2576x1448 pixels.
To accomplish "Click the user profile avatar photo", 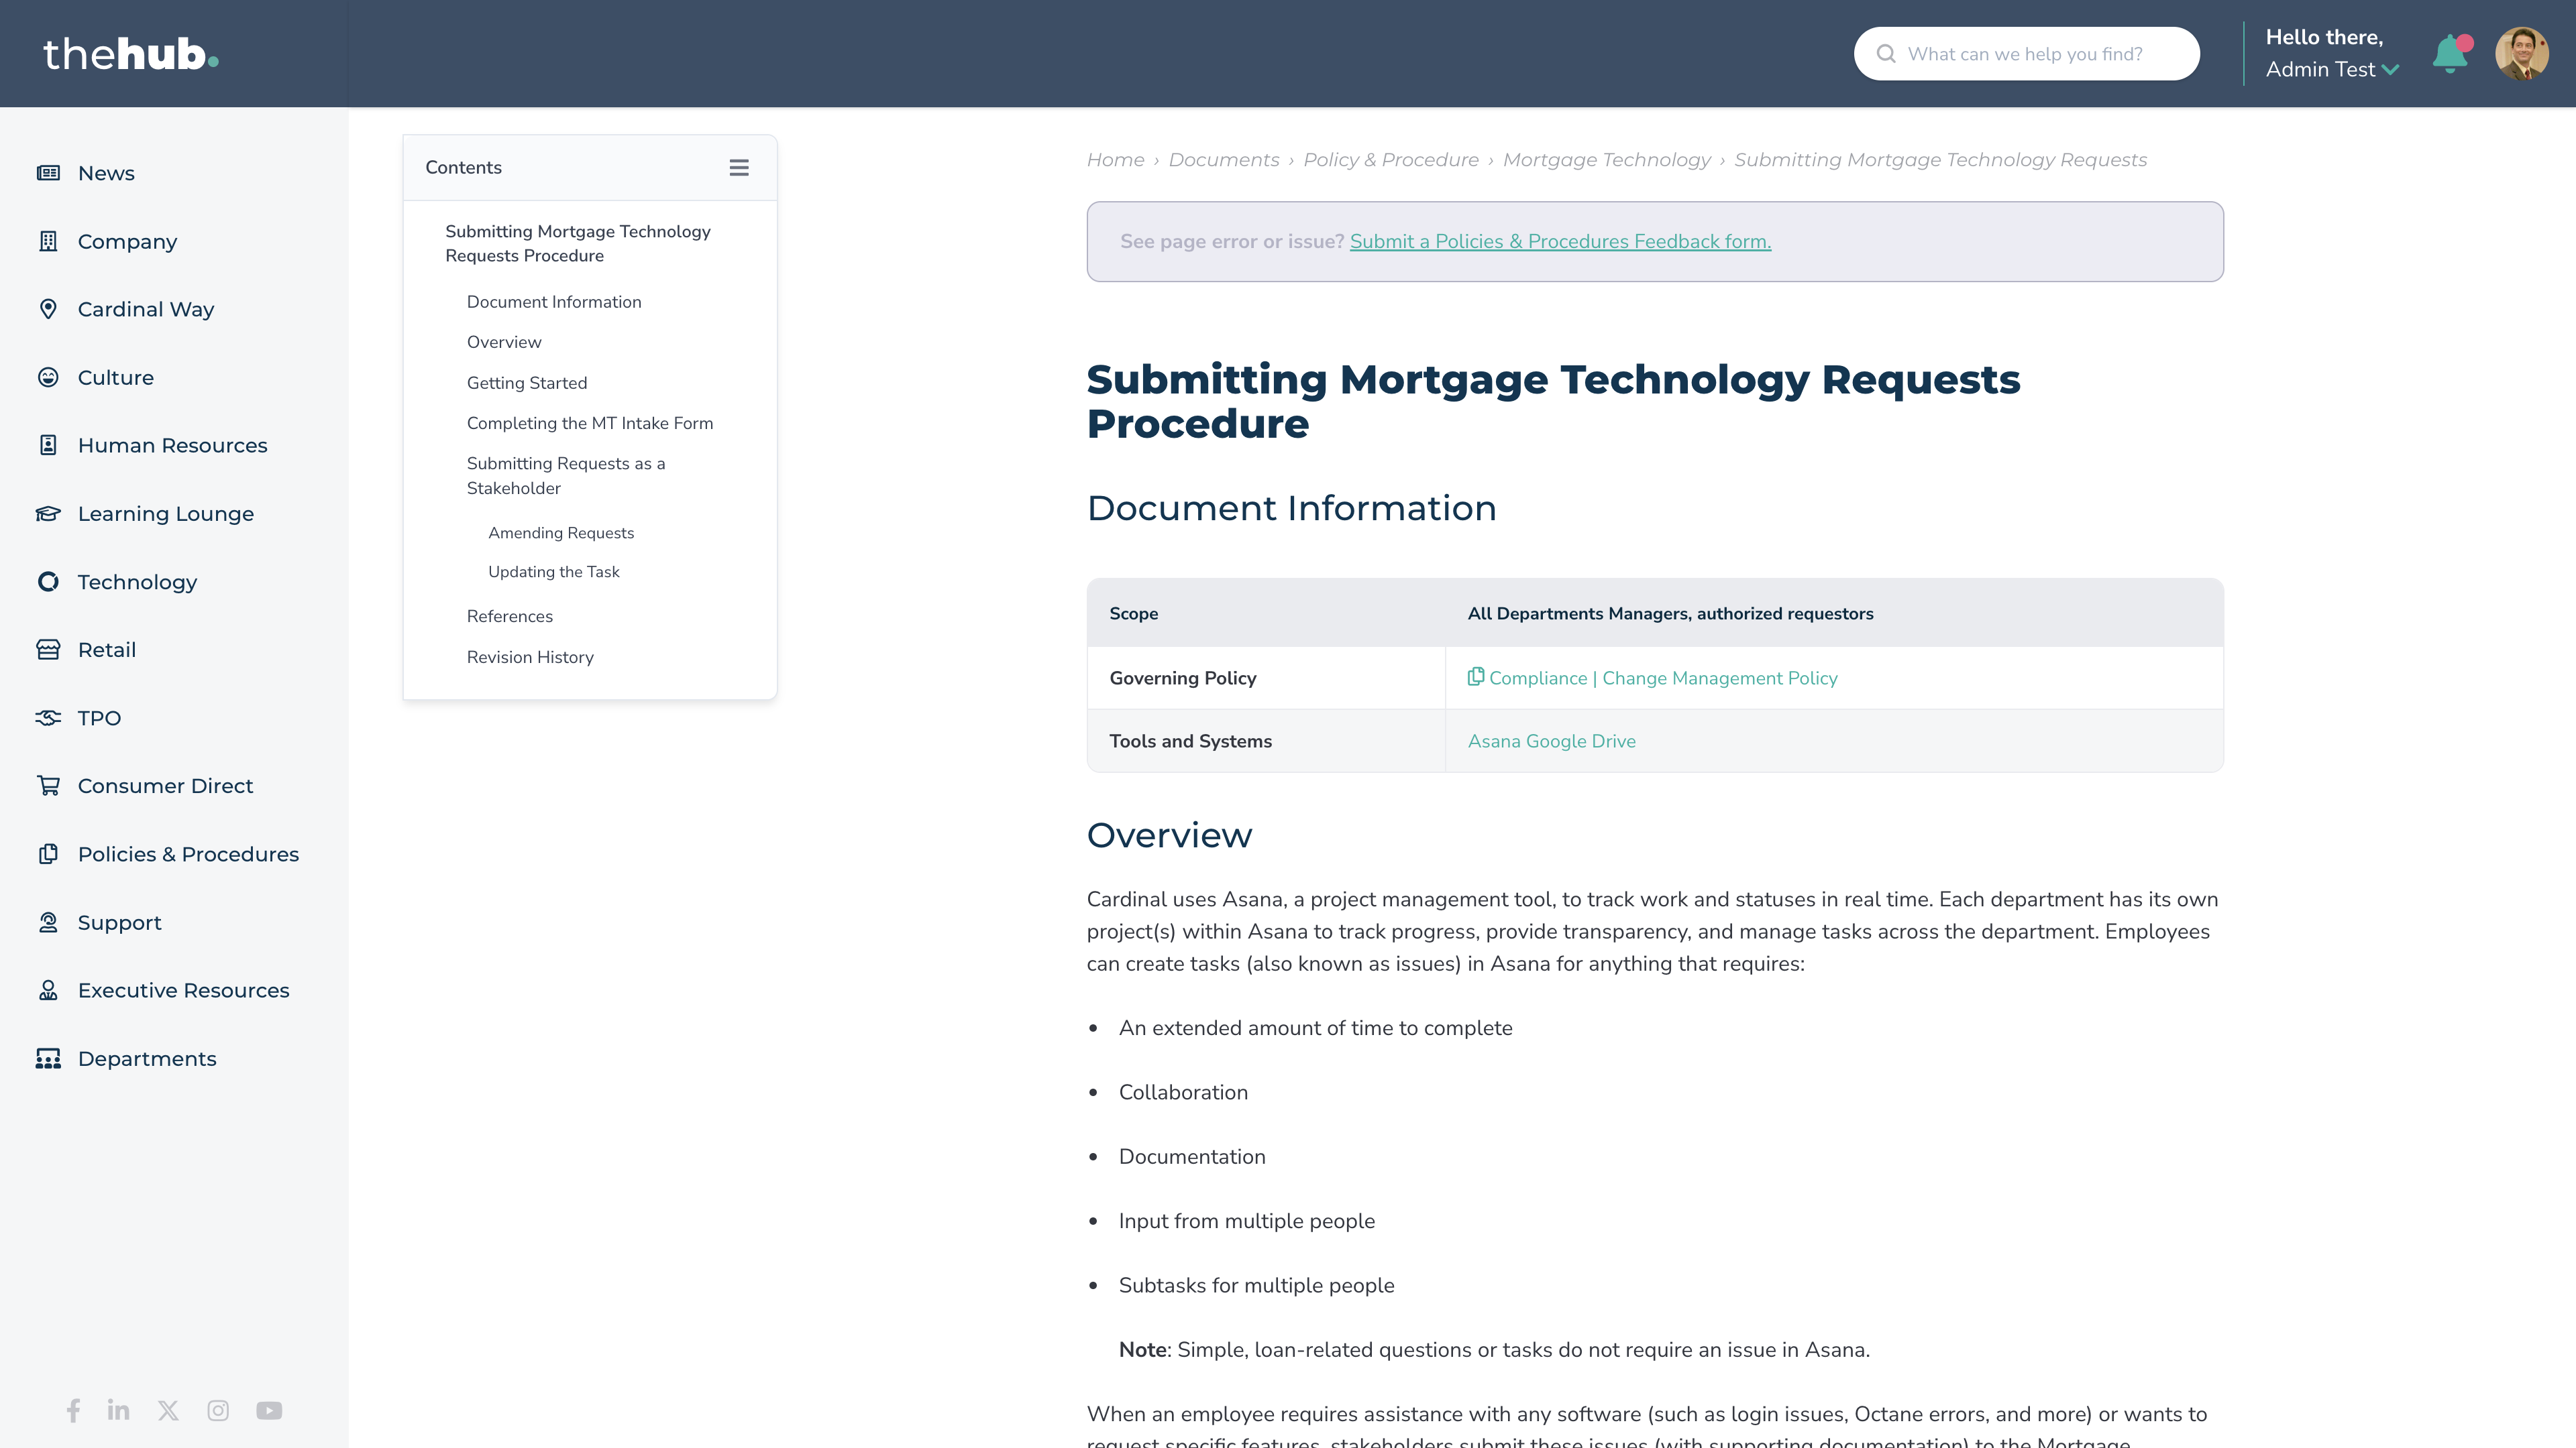I will (x=2521, y=54).
